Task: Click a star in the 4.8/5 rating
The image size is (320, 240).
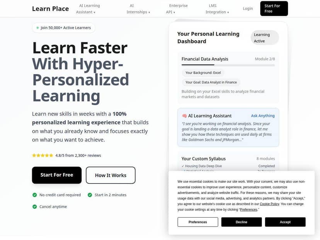Action: click(35, 155)
